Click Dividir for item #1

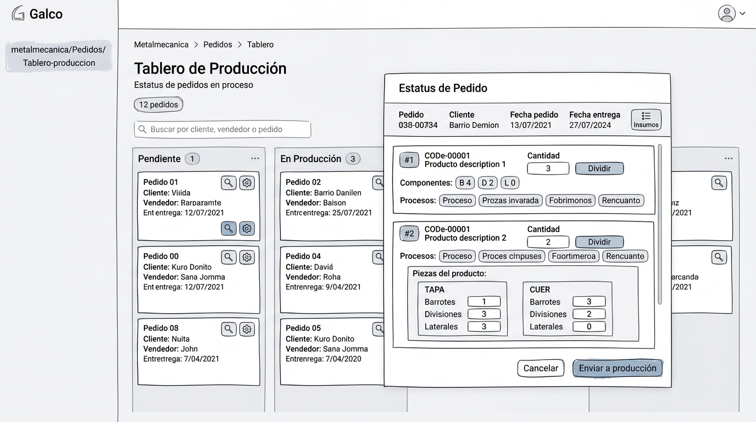[599, 168]
